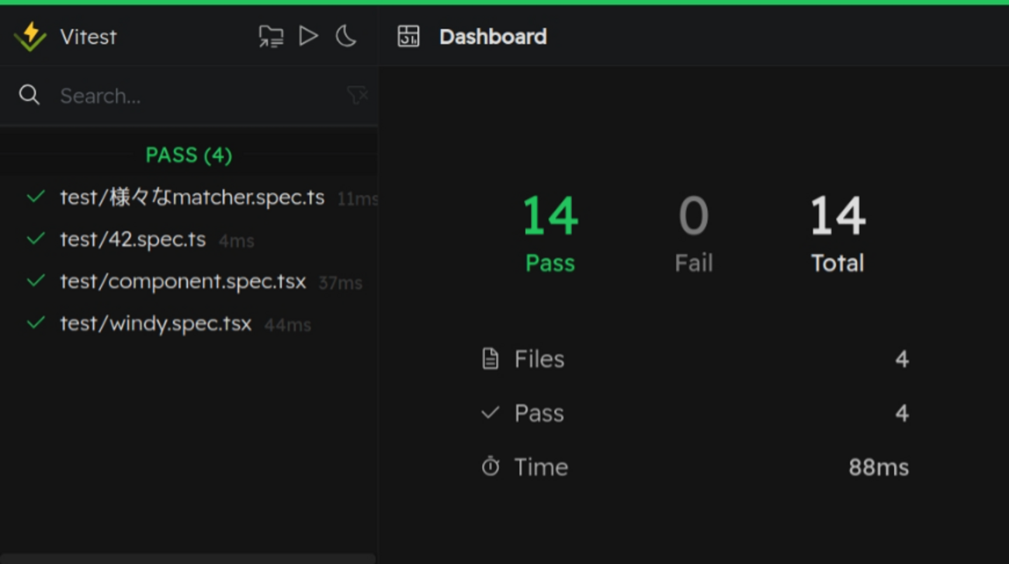The height and width of the screenshot is (564, 1009).
Task: Clear the search filter icon
Action: point(357,96)
